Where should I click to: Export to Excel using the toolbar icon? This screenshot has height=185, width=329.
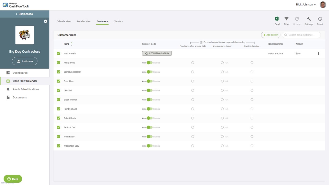277,19
